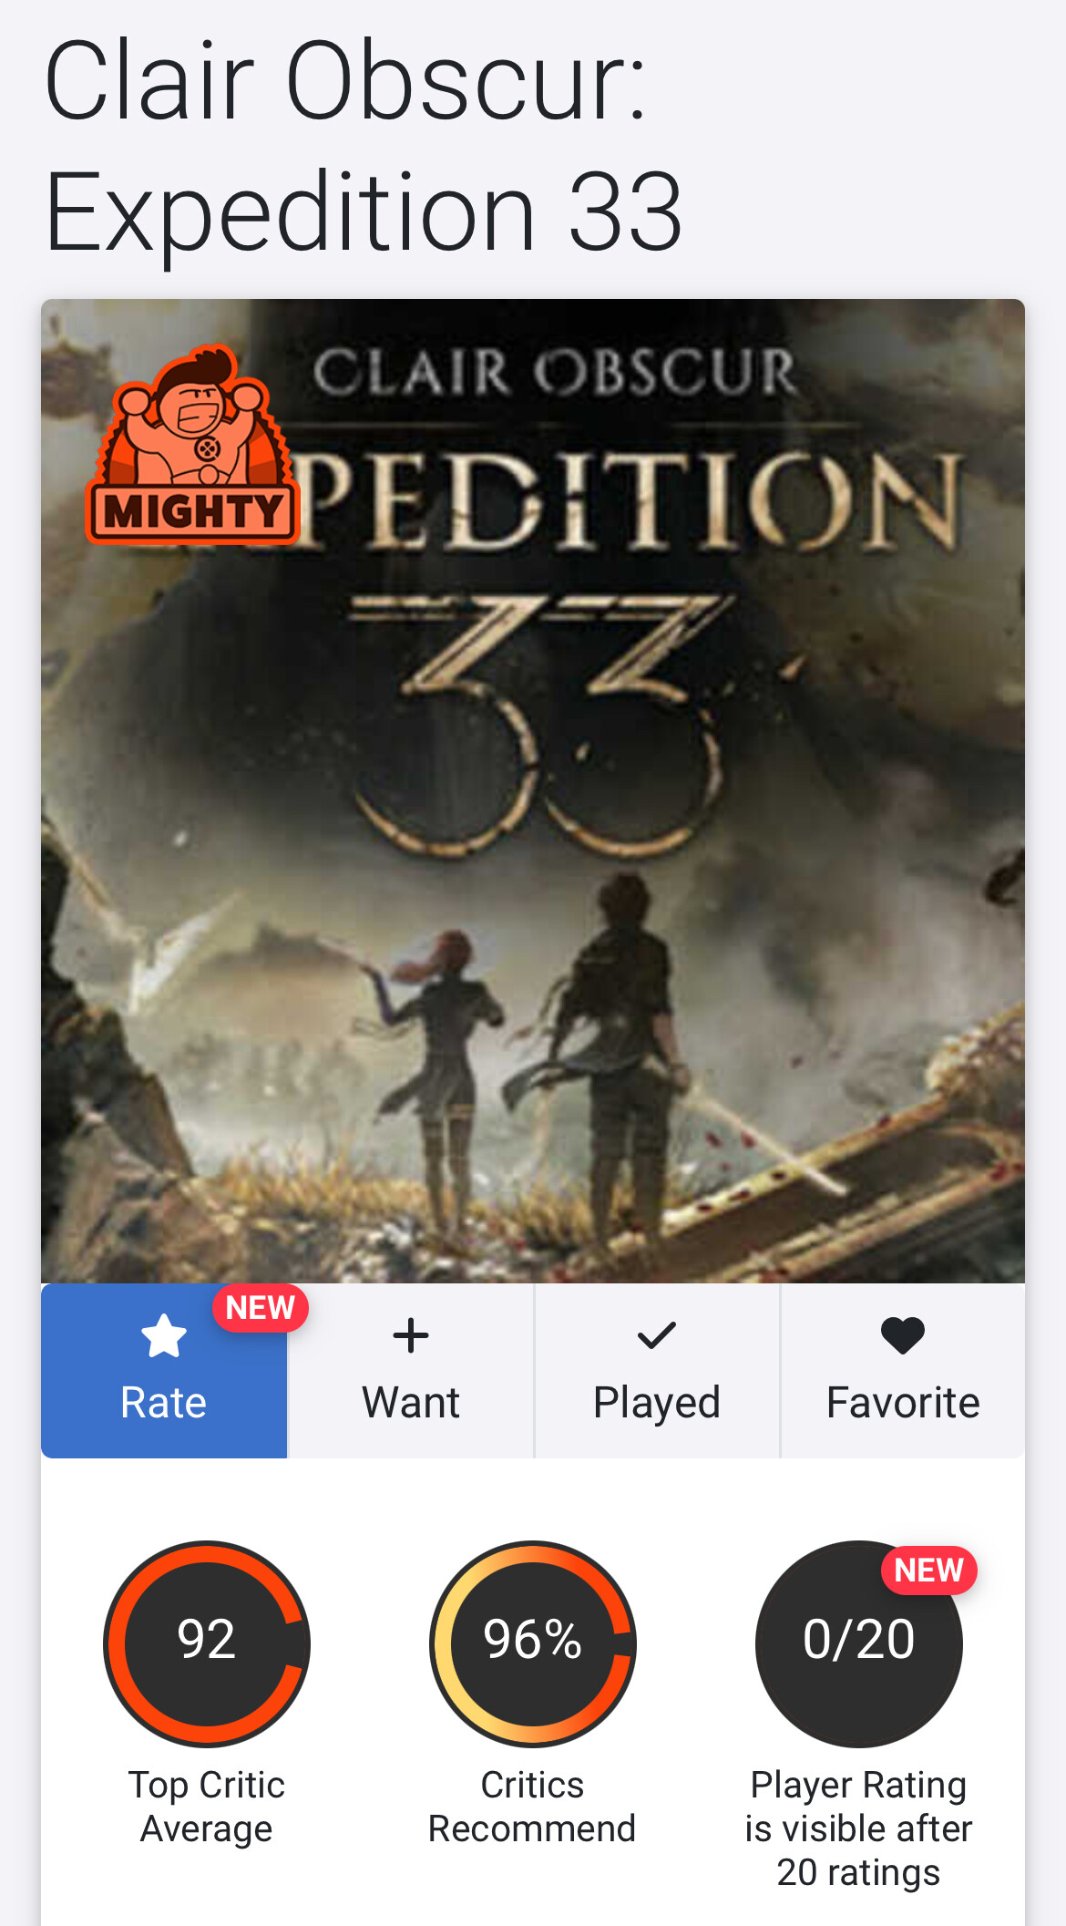Open the 92 Top Critic Average score circle

point(207,1643)
